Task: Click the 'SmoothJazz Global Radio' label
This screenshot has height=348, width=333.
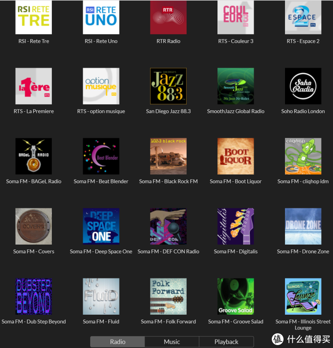Action: (x=236, y=111)
